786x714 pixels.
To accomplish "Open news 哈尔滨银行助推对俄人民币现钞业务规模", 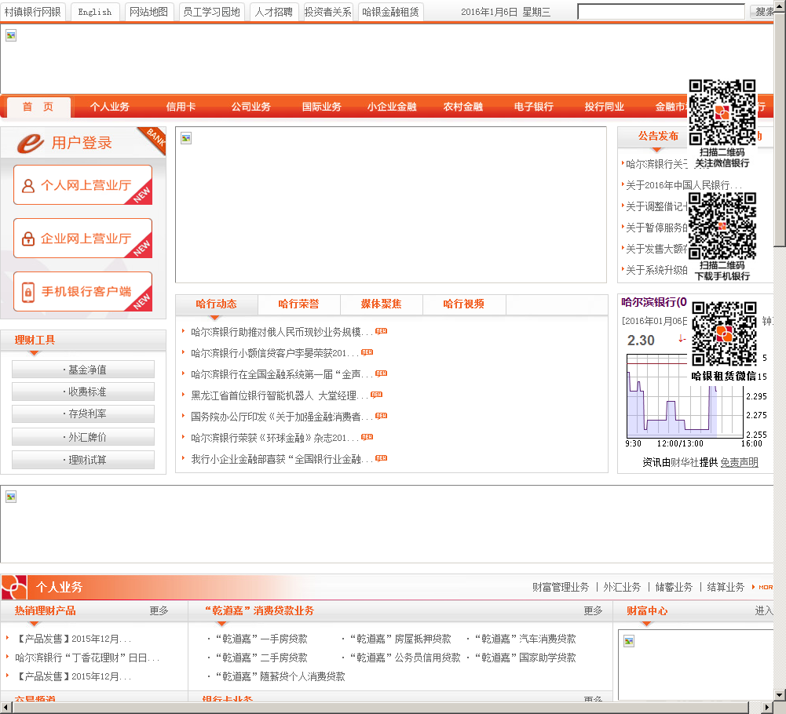I will click(x=282, y=332).
